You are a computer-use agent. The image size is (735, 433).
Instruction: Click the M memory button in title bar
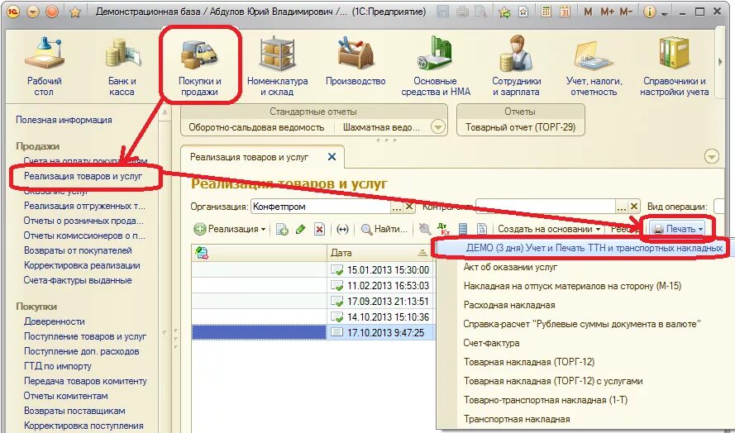click(587, 12)
